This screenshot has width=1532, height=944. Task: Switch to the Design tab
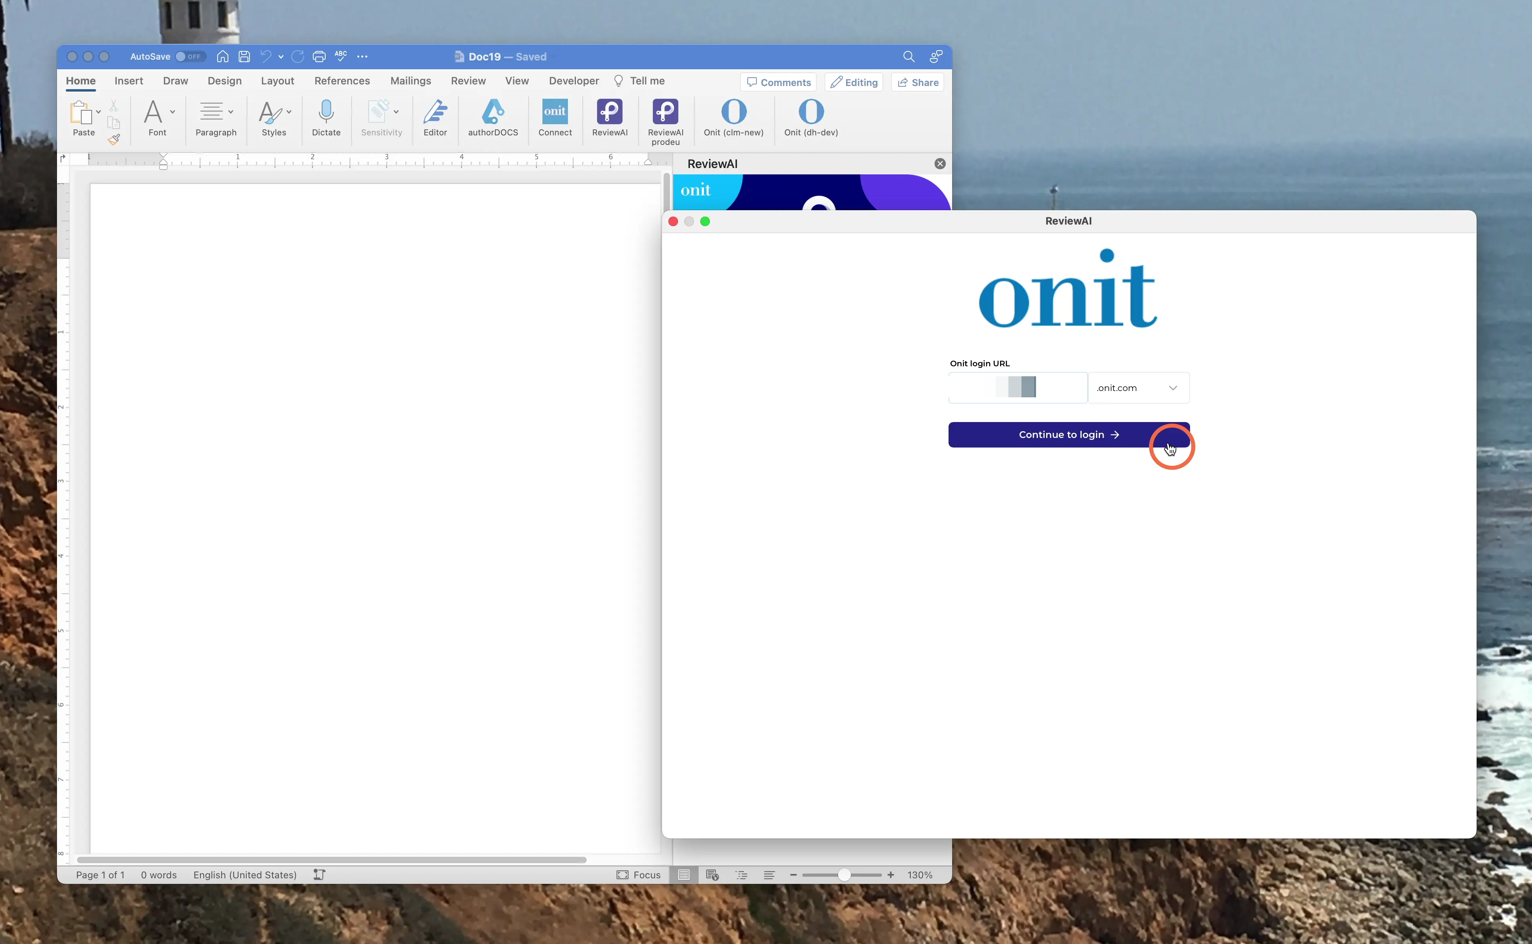tap(224, 81)
